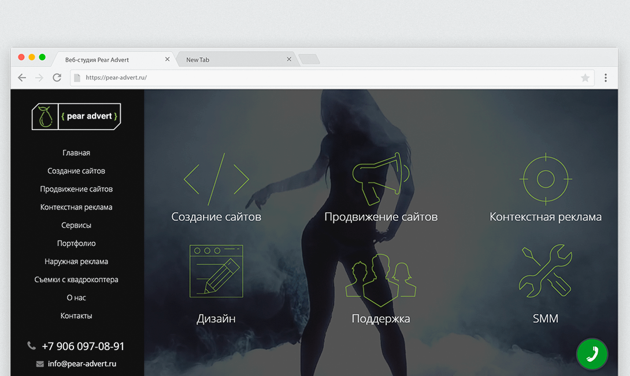The image size is (630, 376).
Task: Click the yellow minimize window button
Action: (x=32, y=57)
